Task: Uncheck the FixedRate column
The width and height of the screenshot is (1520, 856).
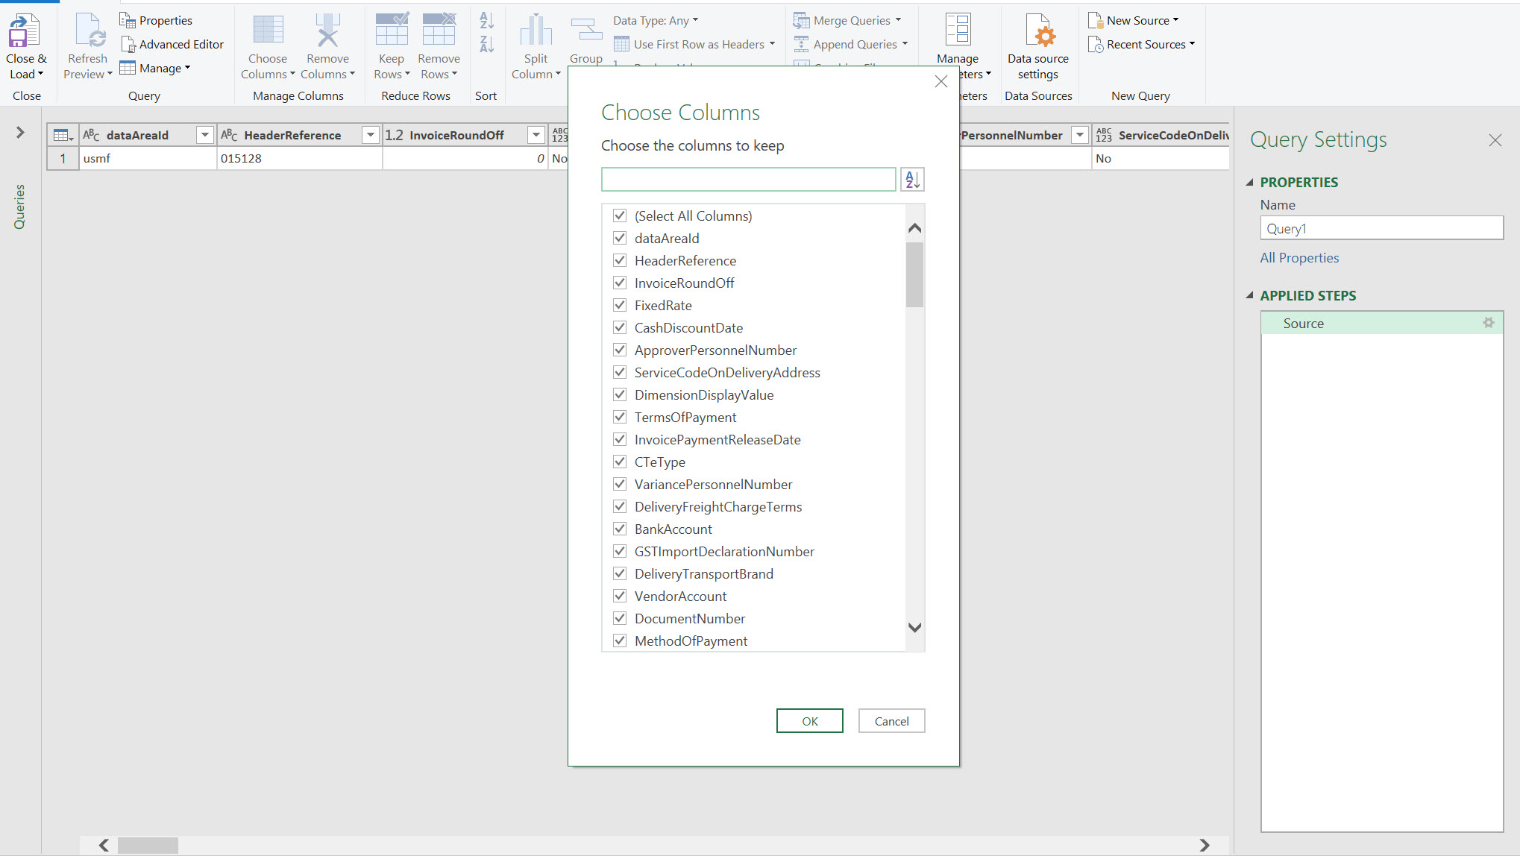Action: click(x=619, y=305)
